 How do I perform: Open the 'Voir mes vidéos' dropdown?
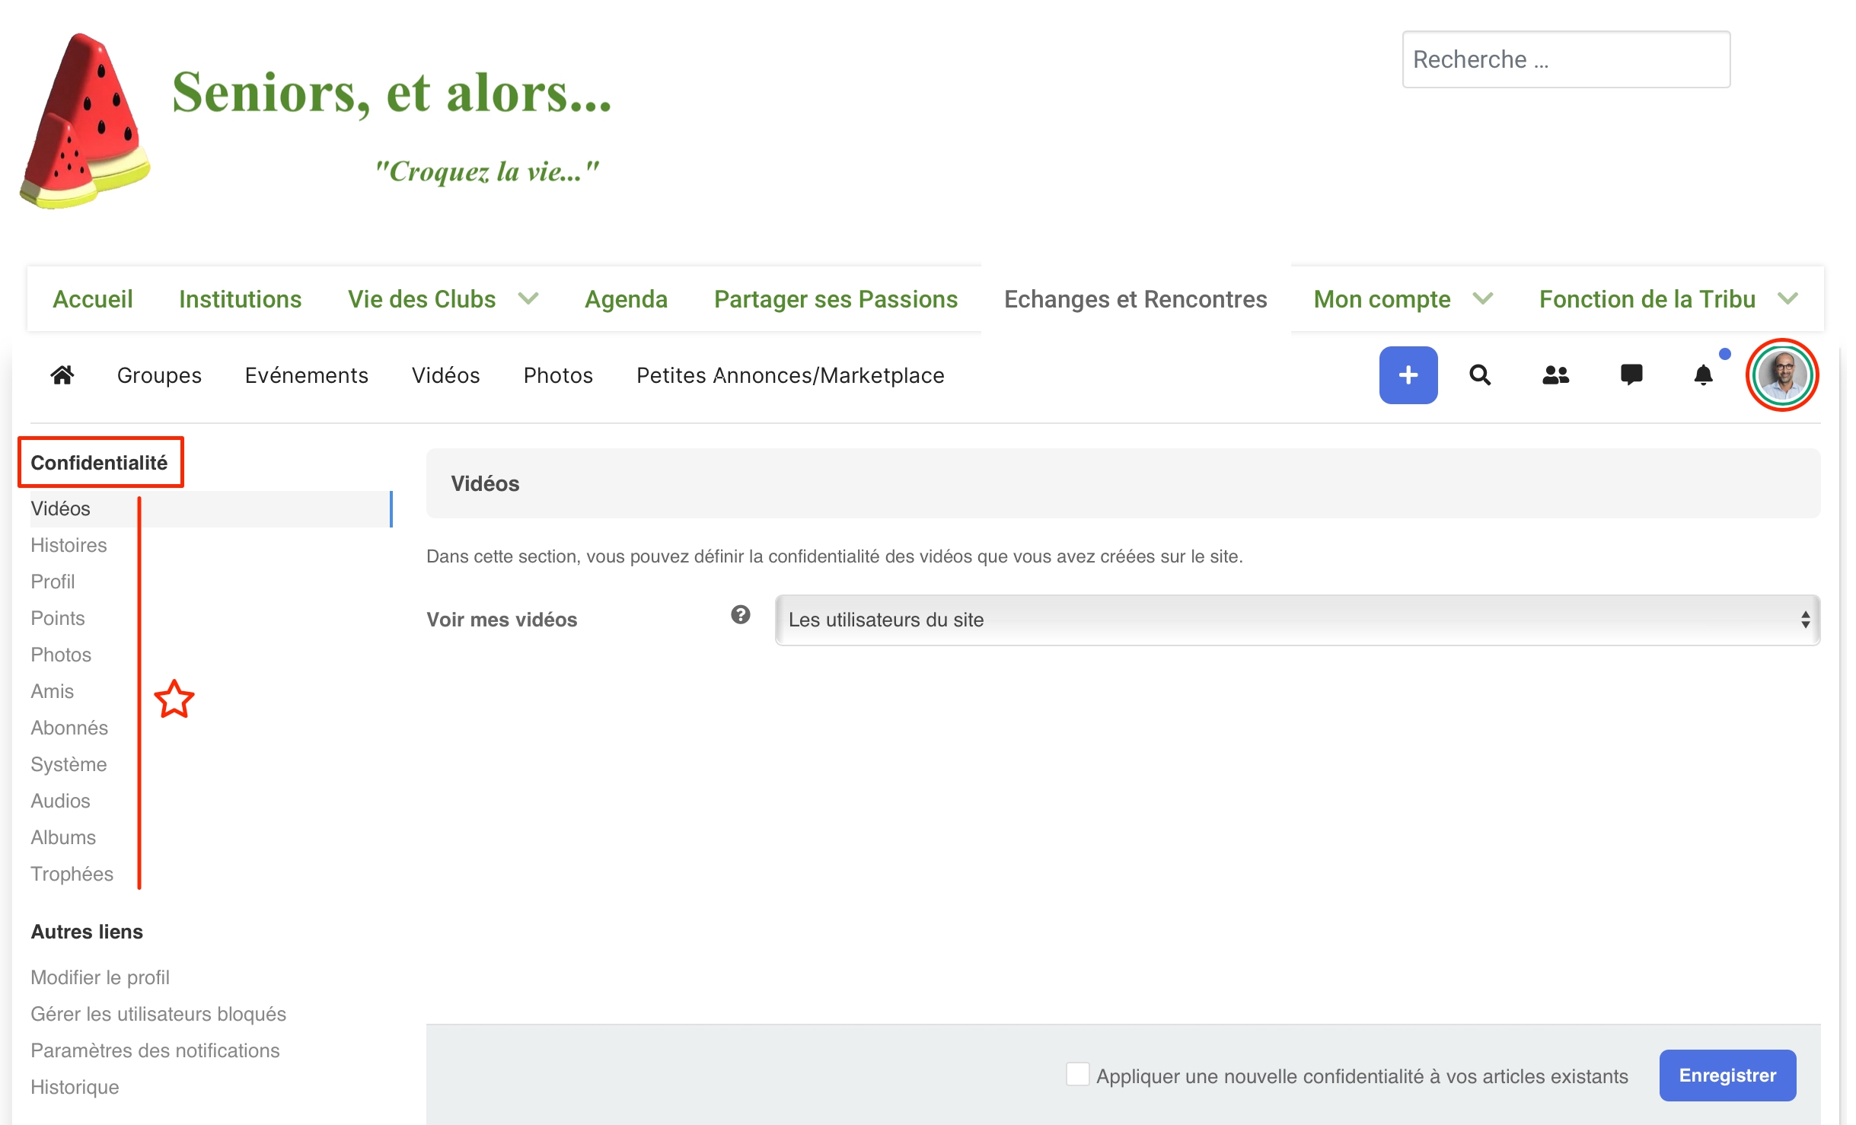coord(1297,620)
